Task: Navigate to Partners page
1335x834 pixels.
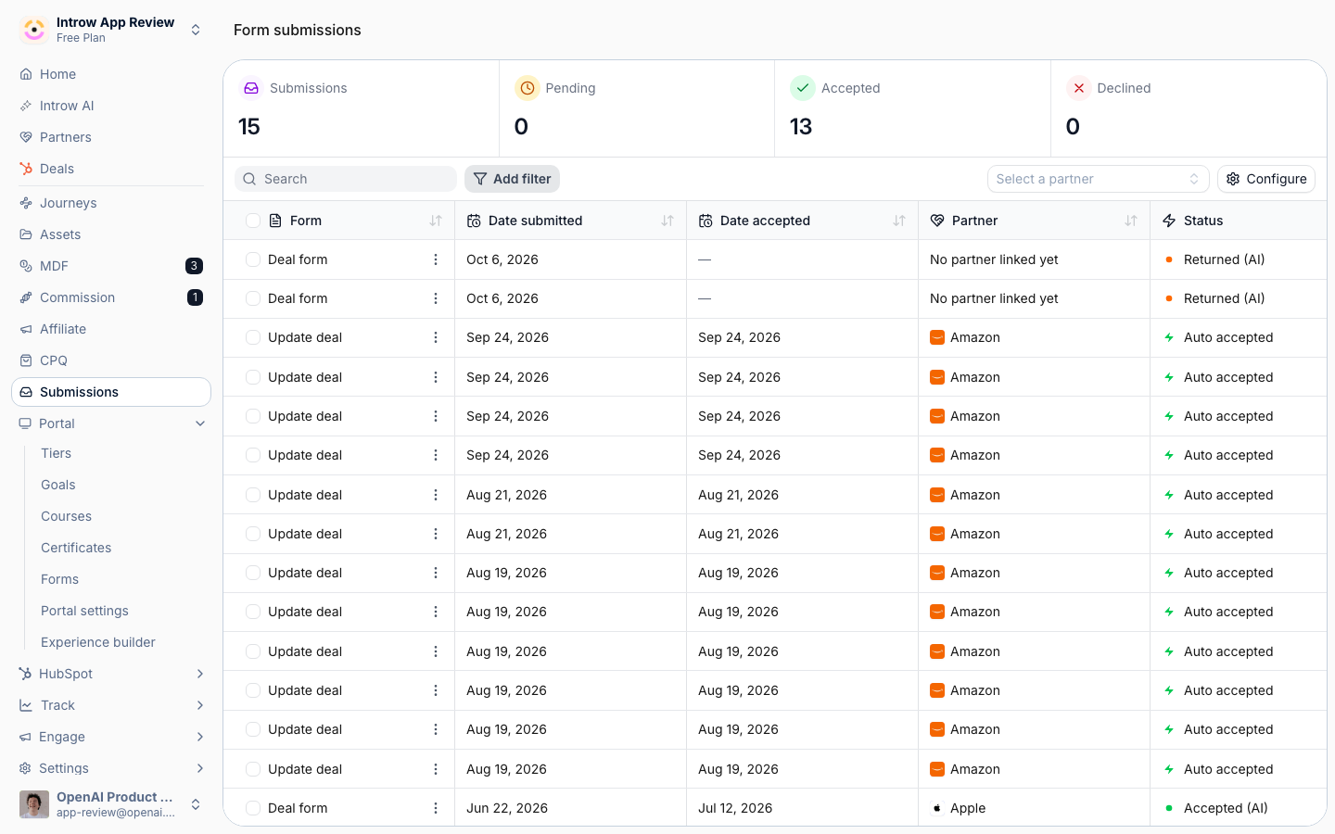Action: pyautogui.click(x=111, y=137)
